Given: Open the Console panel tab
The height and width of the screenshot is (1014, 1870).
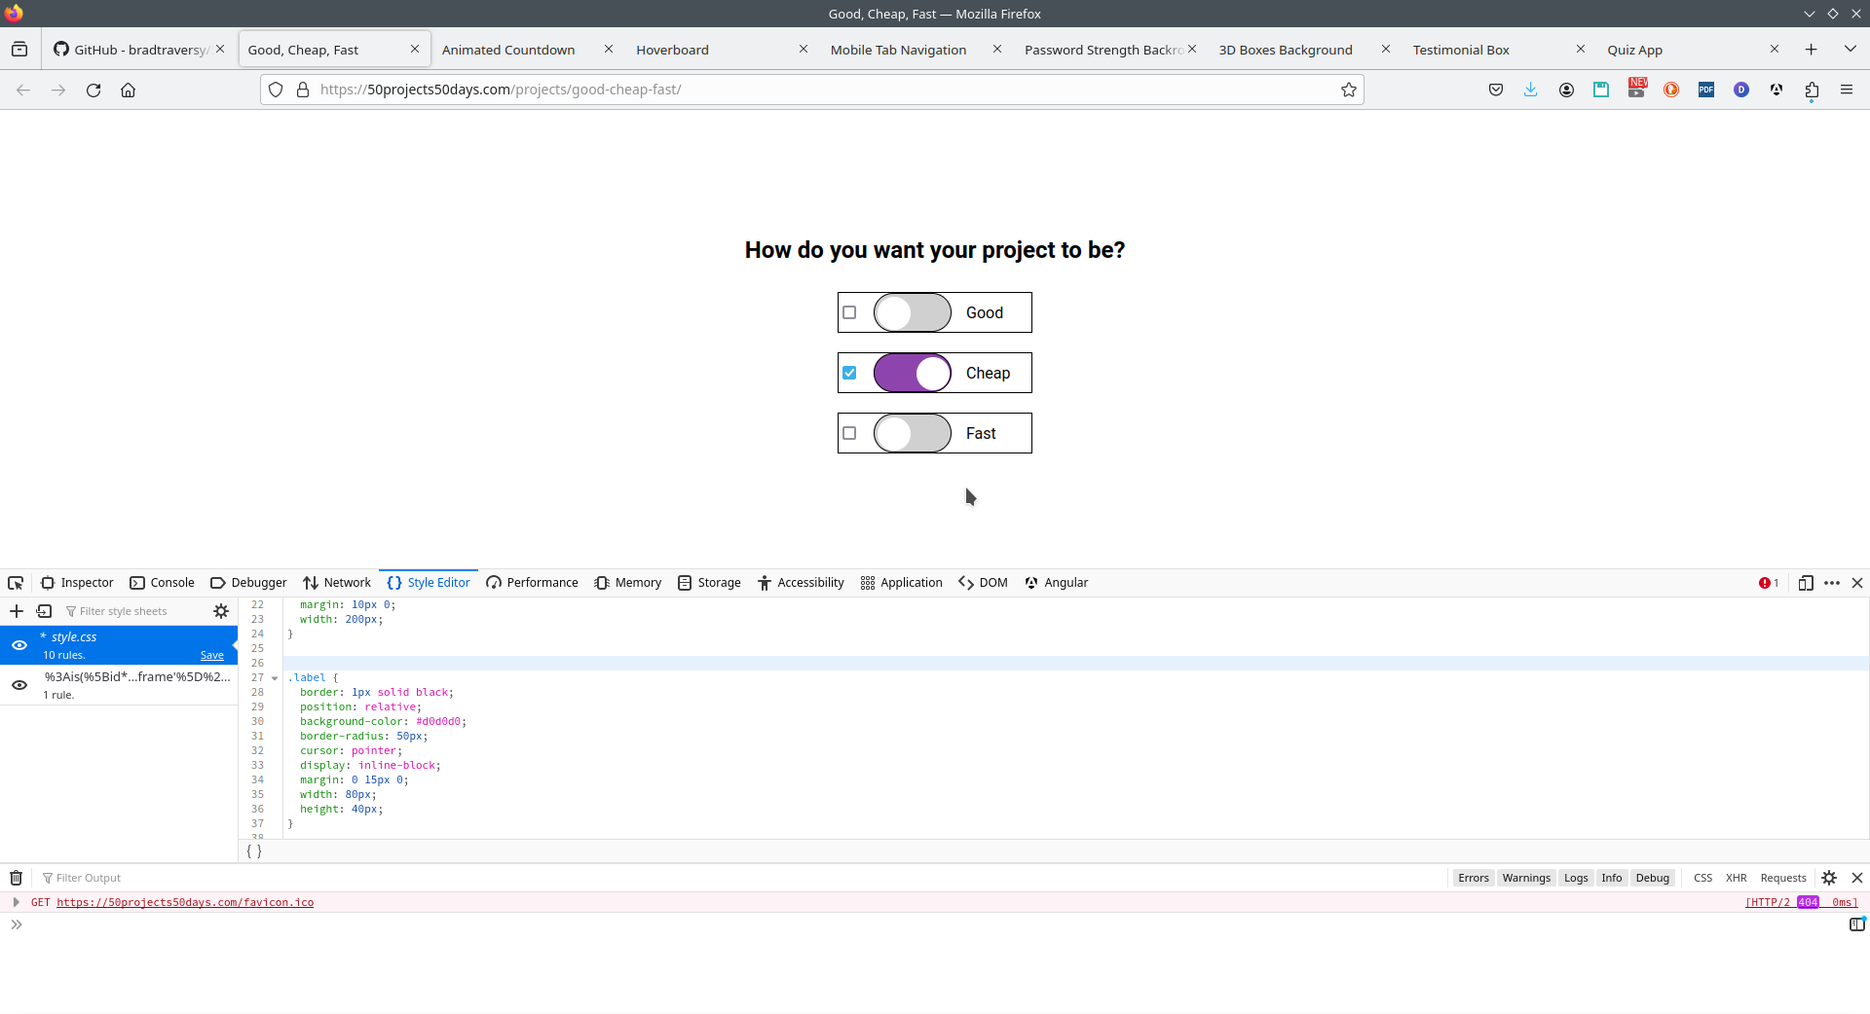Looking at the screenshot, I should coord(163,583).
